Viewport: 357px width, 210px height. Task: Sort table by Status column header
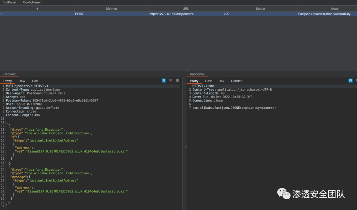click(260, 9)
